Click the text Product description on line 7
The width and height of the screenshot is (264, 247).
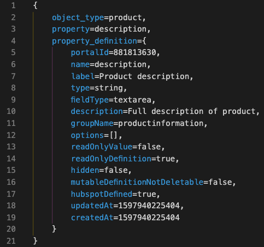pos(144,76)
